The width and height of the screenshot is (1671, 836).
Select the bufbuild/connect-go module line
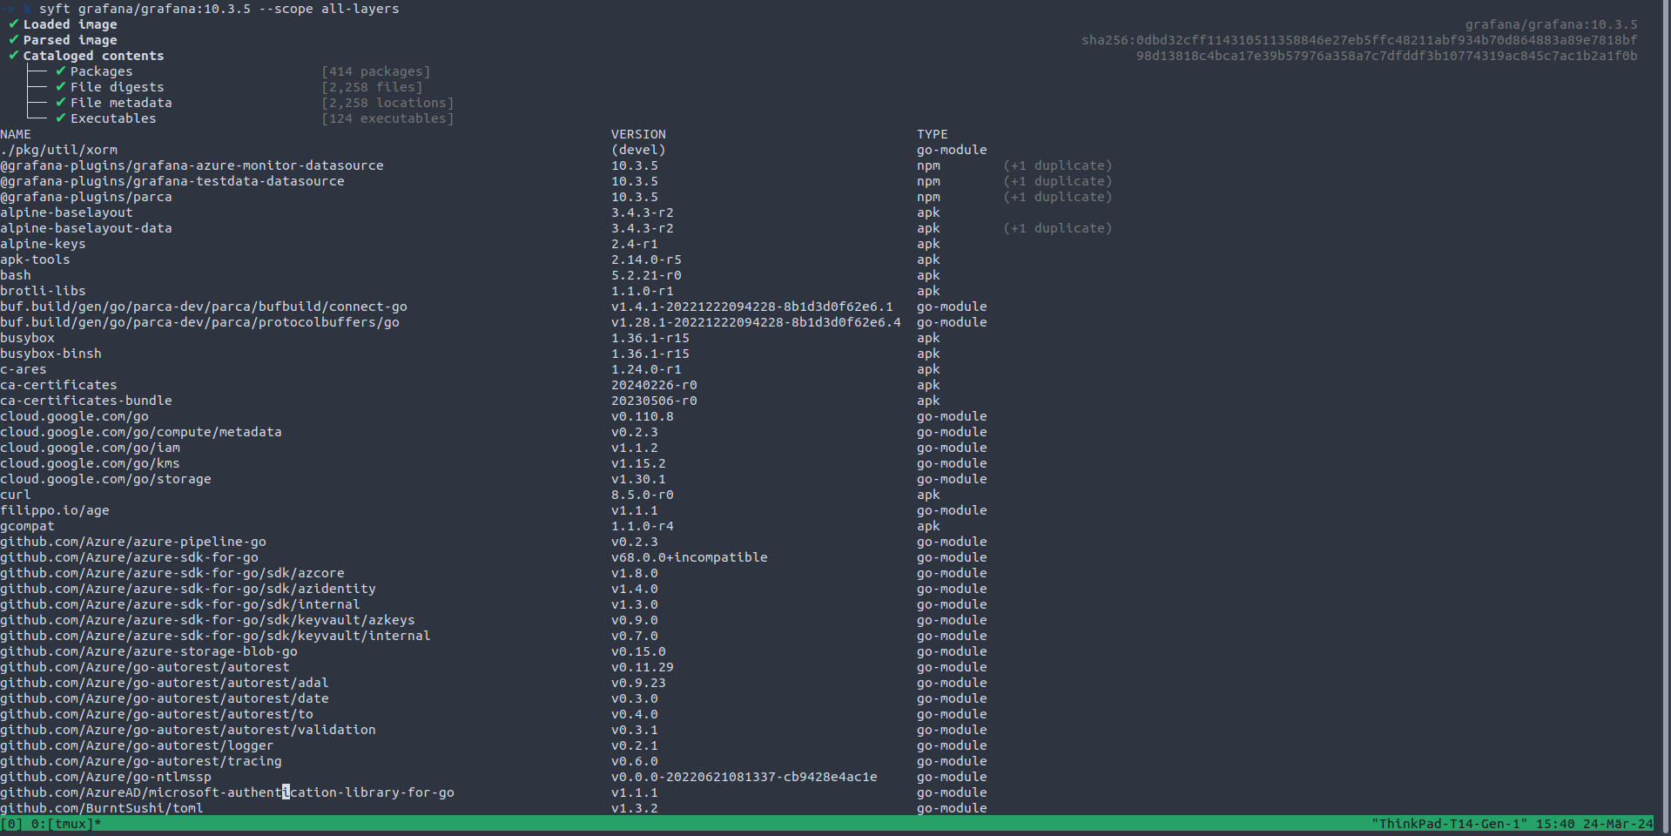tap(204, 307)
